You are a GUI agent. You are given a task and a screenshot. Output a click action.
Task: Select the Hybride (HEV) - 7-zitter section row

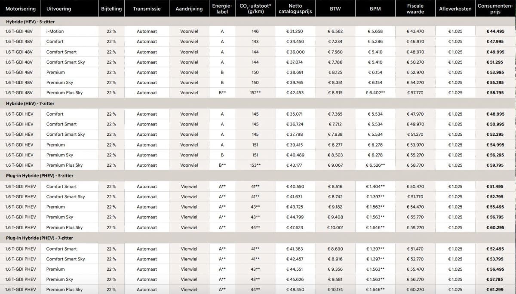pos(30,104)
